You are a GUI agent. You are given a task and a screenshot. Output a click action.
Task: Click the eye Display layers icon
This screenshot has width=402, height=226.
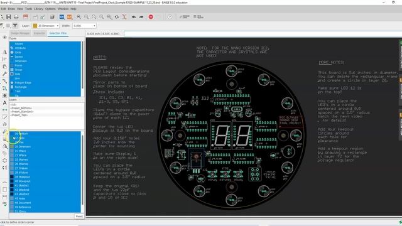tap(4, 38)
